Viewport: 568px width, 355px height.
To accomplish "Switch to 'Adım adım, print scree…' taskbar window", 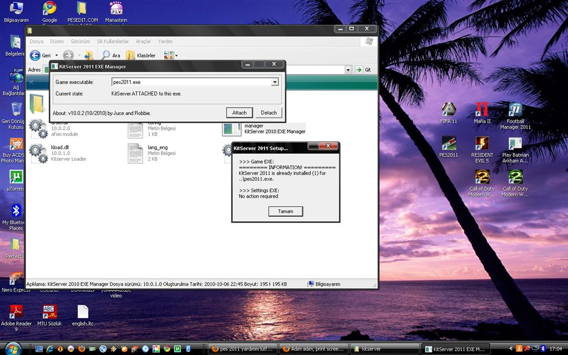I will tap(314, 349).
